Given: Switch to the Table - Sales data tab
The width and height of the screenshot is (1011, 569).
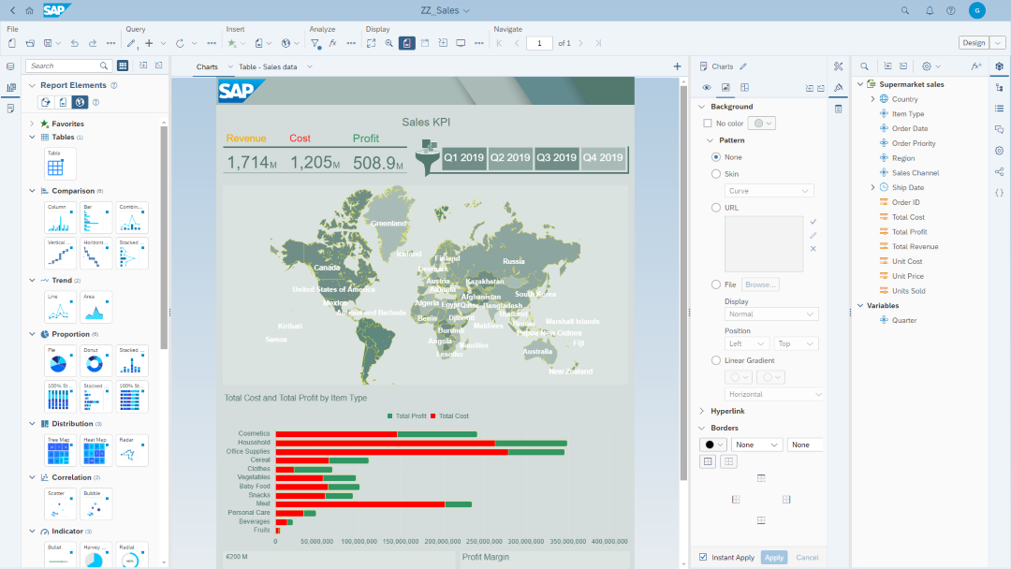Looking at the screenshot, I should [x=268, y=67].
